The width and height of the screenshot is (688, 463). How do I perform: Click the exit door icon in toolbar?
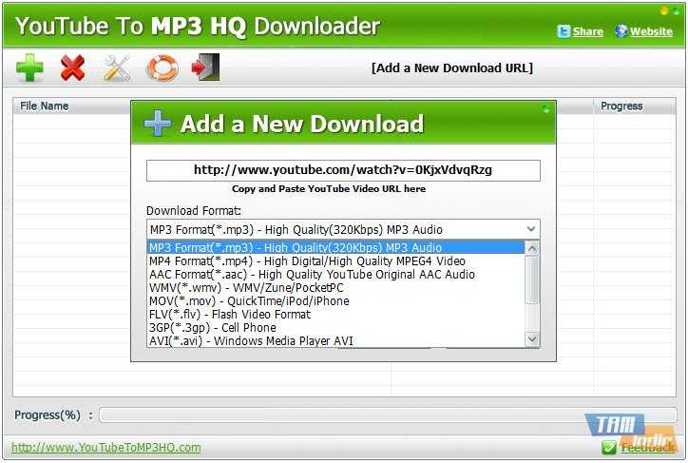[205, 68]
